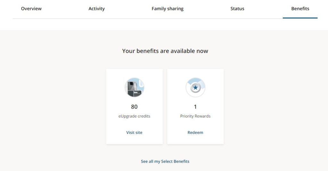The image size is (328, 171).
Task: Click the Priority Rewards label text
Action: click(195, 116)
